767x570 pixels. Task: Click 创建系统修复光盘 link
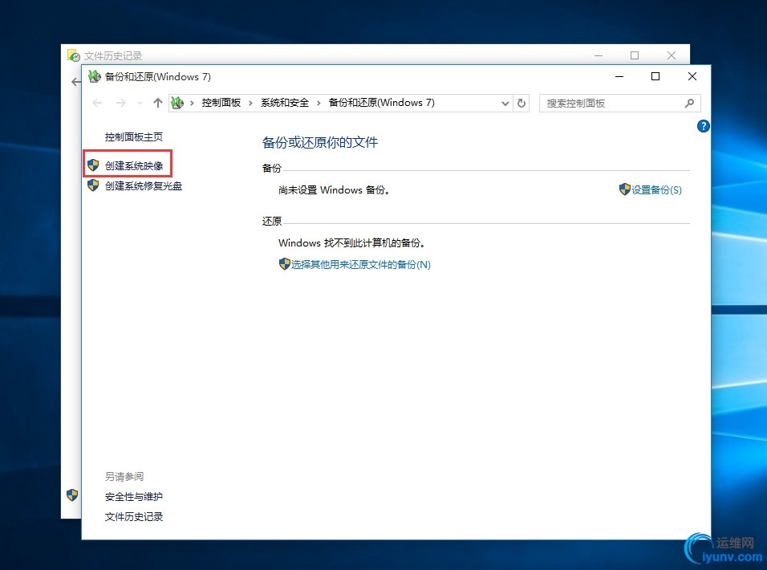click(x=144, y=186)
